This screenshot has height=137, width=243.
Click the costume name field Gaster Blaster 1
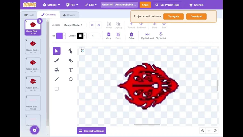tap(75, 25)
